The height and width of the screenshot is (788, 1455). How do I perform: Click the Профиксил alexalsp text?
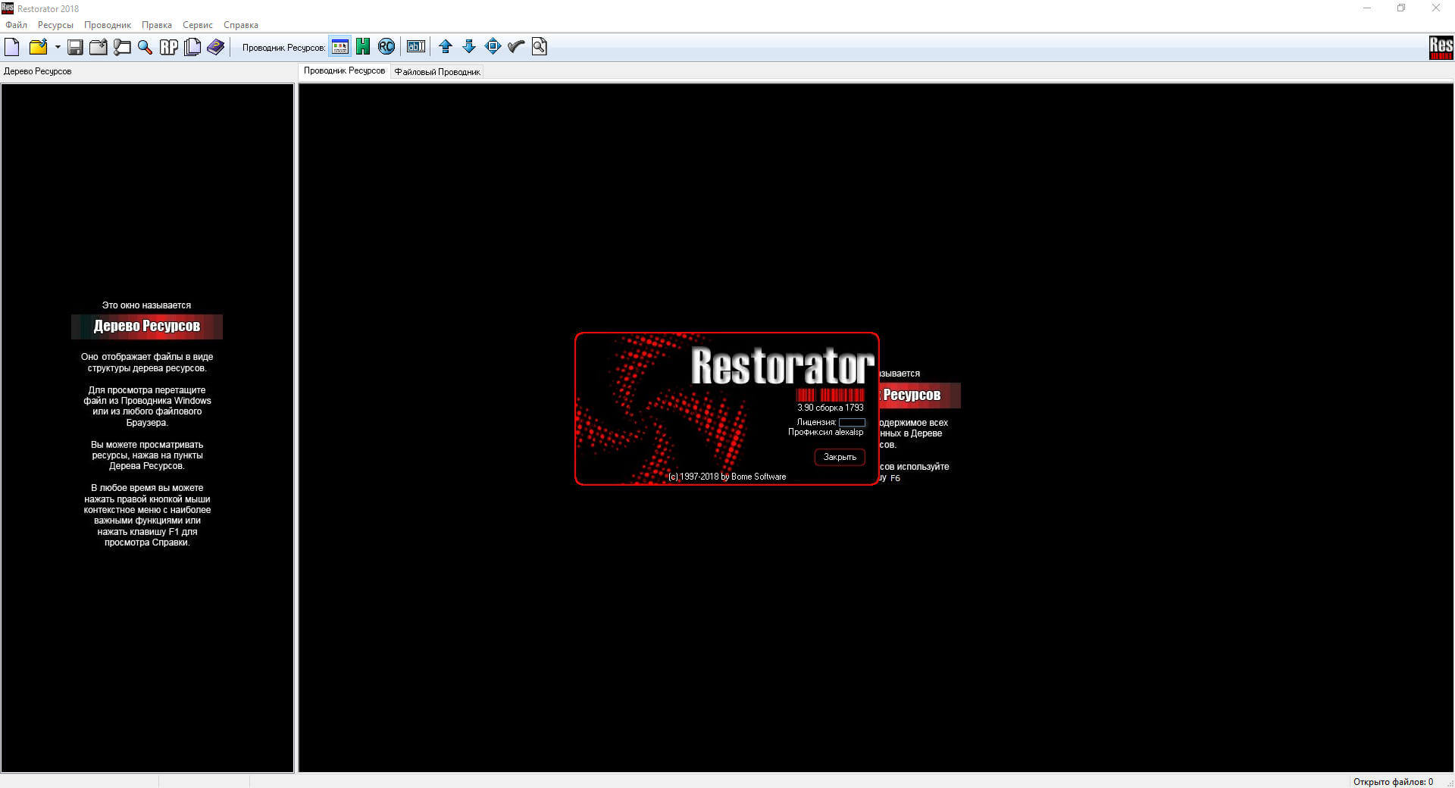(825, 432)
